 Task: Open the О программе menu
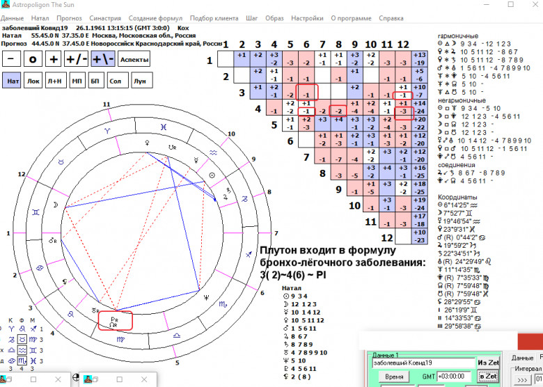pyautogui.click(x=351, y=18)
